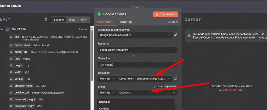Click the Execute step button
The image size is (267, 110).
click(166, 14)
